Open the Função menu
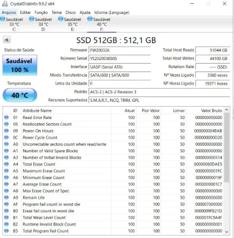 [41, 12]
